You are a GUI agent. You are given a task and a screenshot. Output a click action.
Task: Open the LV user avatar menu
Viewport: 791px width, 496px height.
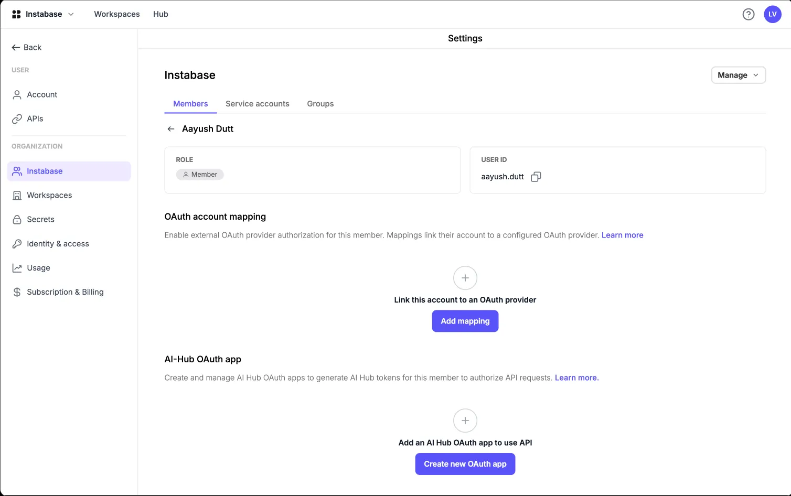(773, 14)
